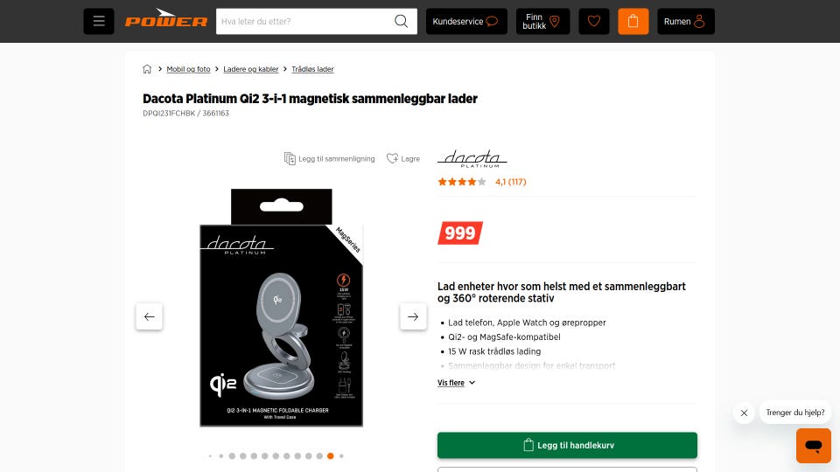840x472 pixels.
Task: Expand Vis flere details
Action: click(456, 383)
